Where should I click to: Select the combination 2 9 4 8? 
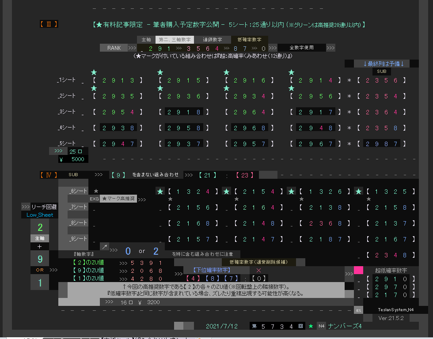click(315, 128)
